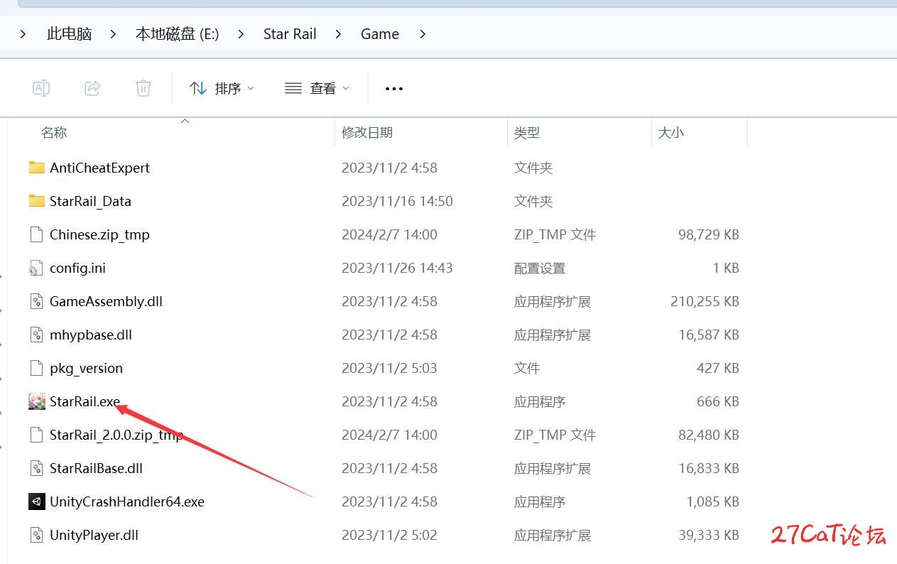This screenshot has height=564, width=897.
Task: Select the StarRail_2.0.0.zip_tmp file name
Action: tap(116, 435)
